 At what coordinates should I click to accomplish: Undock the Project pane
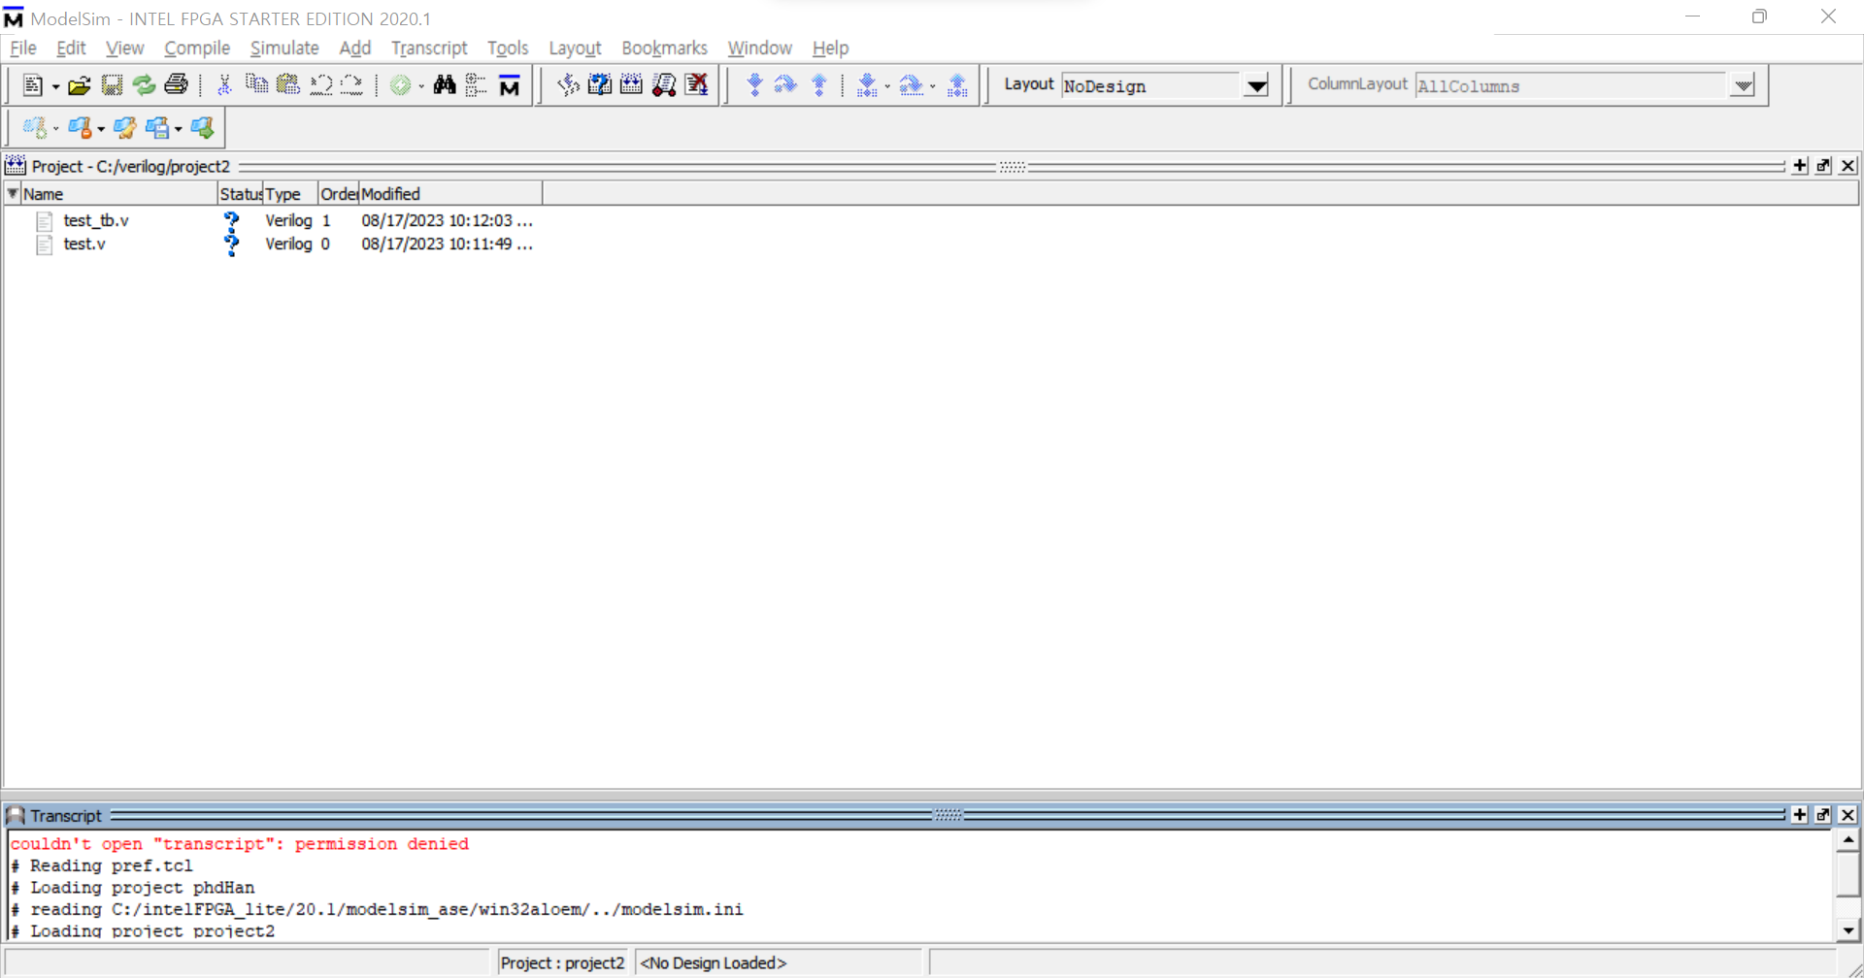1823,166
